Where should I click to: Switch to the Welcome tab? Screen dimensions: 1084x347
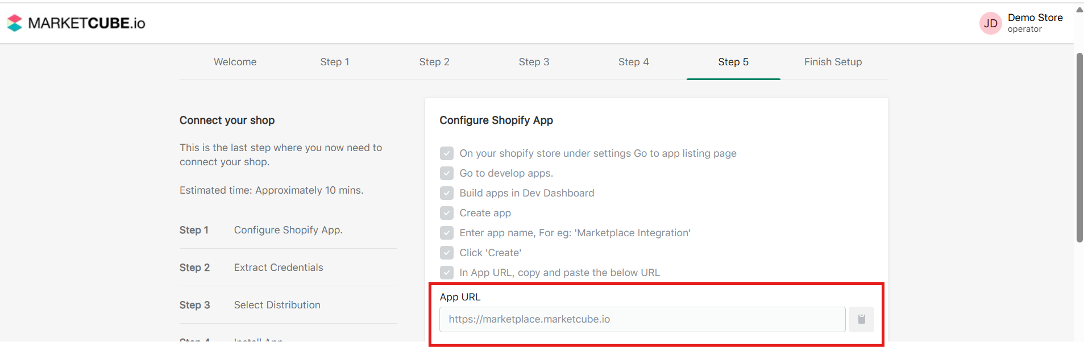click(x=235, y=62)
